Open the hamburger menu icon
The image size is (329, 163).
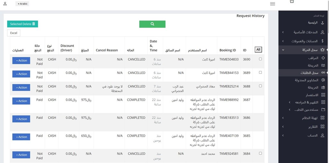tap(272, 4)
